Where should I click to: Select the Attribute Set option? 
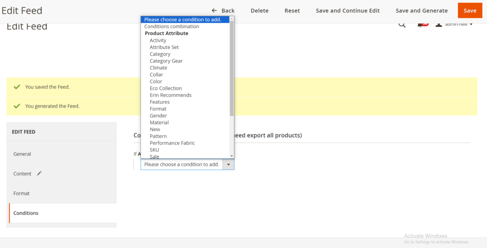tap(164, 48)
